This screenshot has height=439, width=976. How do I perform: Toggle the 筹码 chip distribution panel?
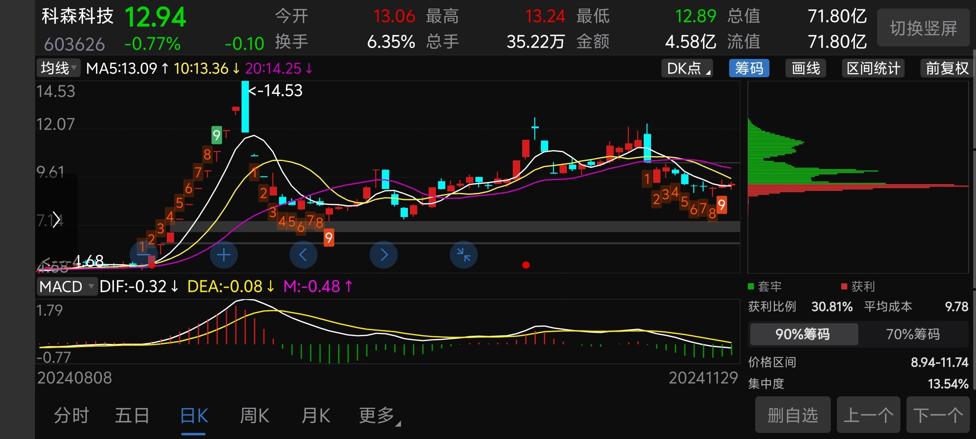(x=749, y=68)
